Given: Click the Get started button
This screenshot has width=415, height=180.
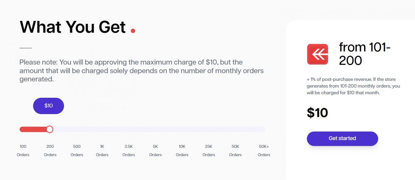Looking at the screenshot, I should (342, 139).
